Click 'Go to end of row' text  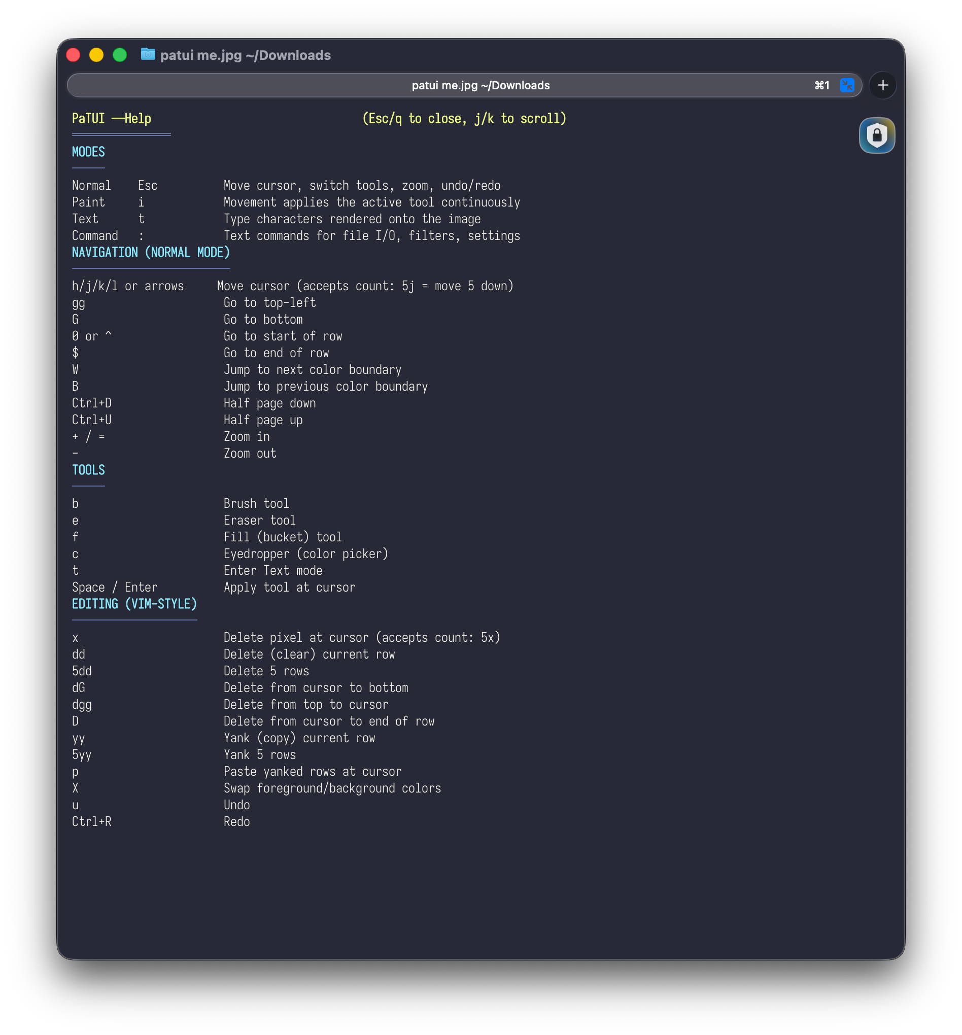(277, 353)
